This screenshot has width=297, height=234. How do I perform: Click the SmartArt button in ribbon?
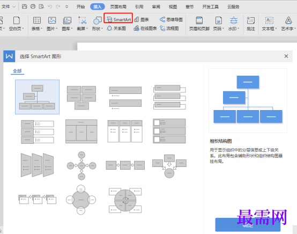pyautogui.click(x=118, y=19)
